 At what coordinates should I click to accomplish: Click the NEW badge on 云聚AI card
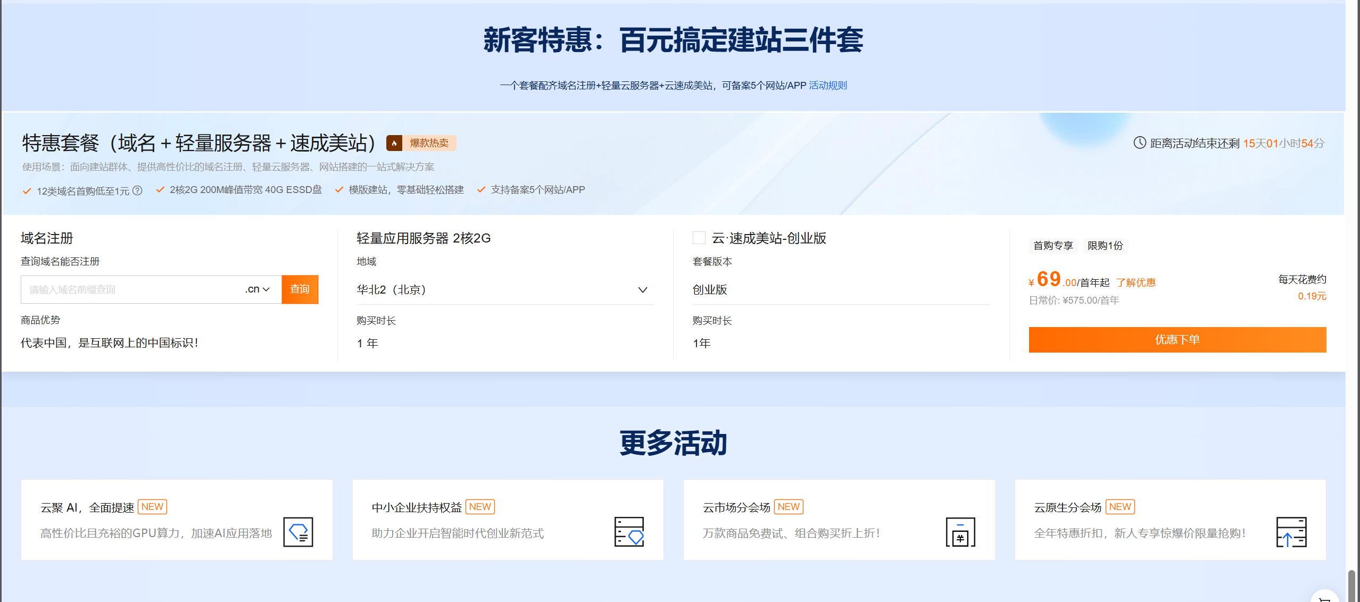tap(152, 506)
